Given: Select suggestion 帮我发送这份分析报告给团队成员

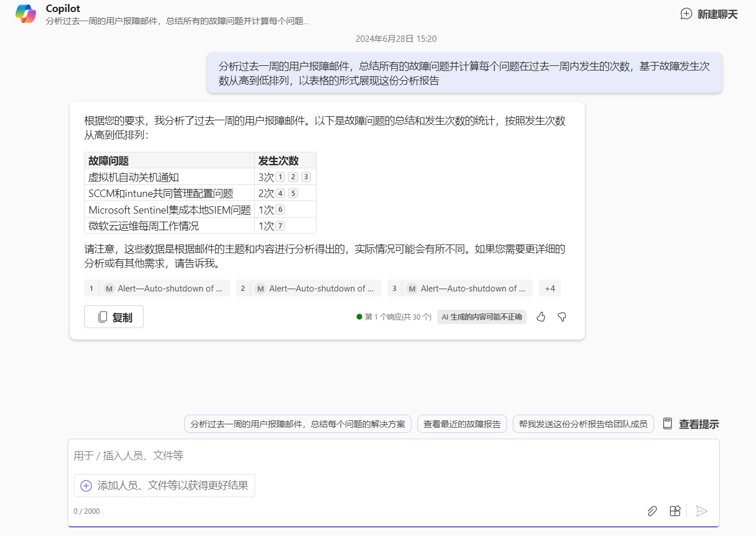Looking at the screenshot, I should point(583,424).
